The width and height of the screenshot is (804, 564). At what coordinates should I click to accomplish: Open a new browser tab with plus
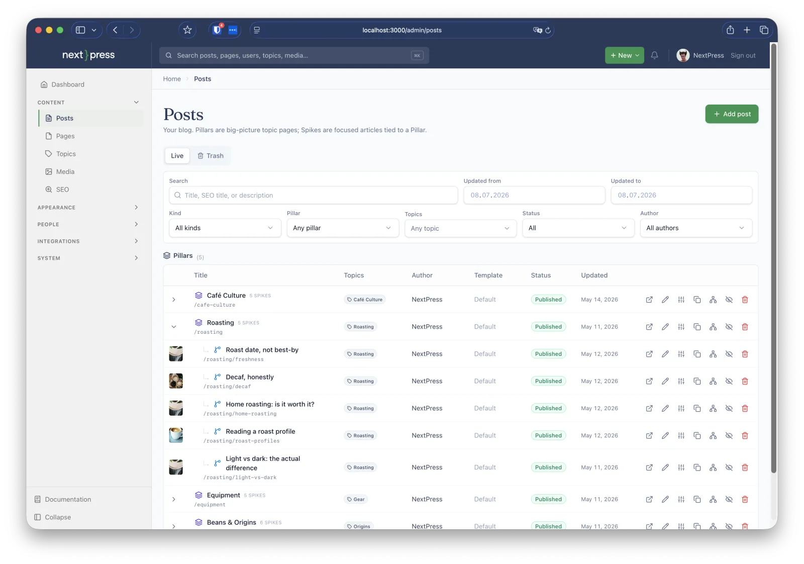tap(747, 30)
